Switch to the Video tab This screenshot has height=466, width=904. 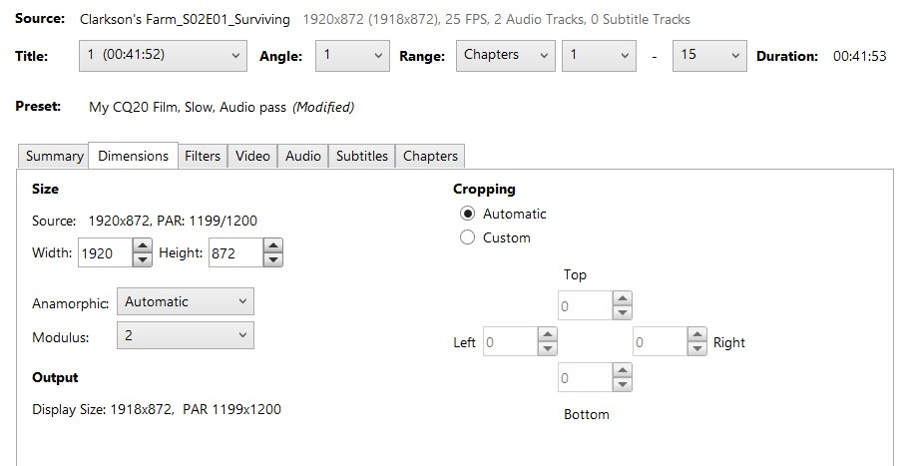252,157
